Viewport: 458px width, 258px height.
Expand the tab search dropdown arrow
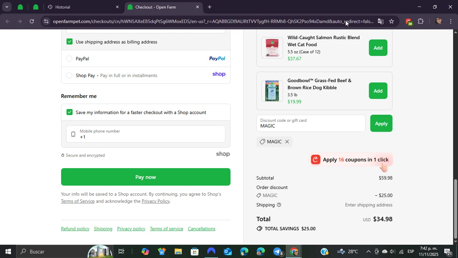point(7,7)
